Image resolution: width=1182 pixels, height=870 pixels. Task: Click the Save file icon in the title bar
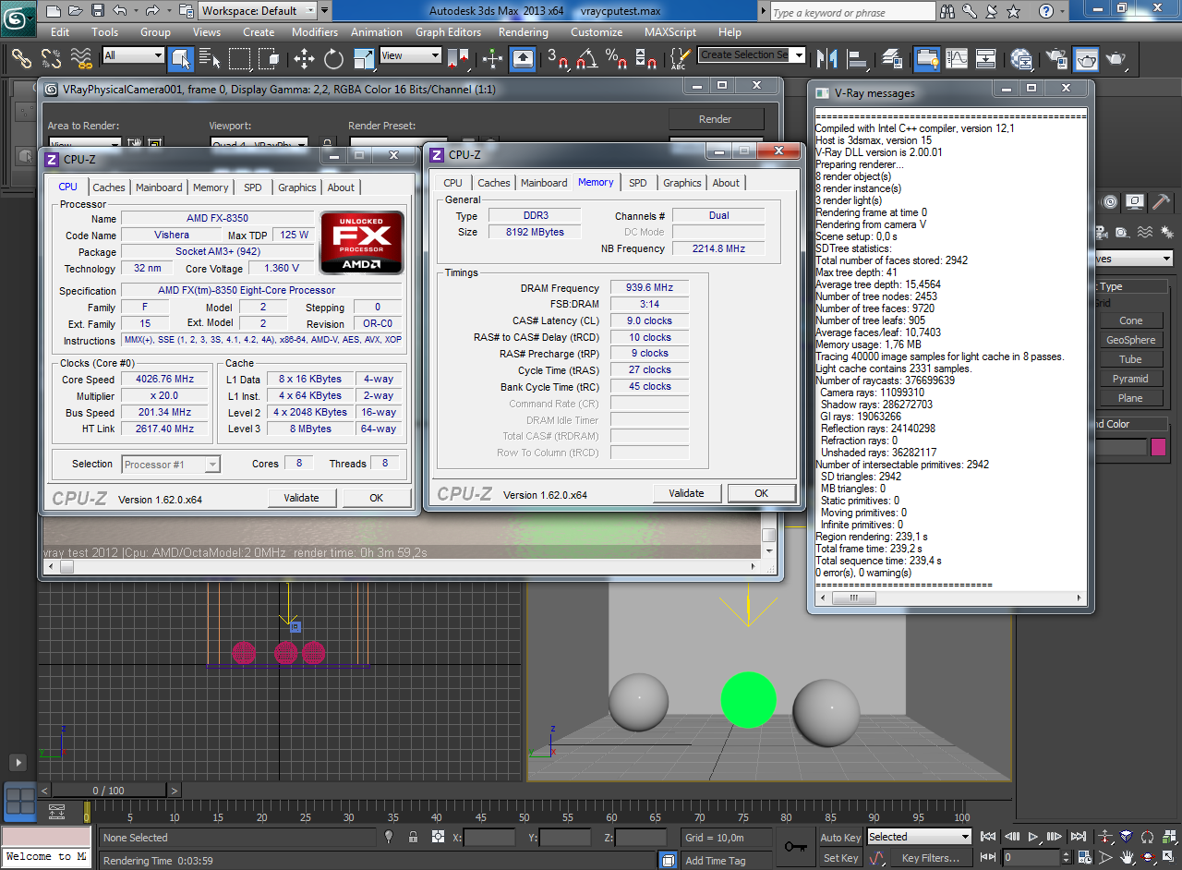pyautogui.click(x=98, y=10)
